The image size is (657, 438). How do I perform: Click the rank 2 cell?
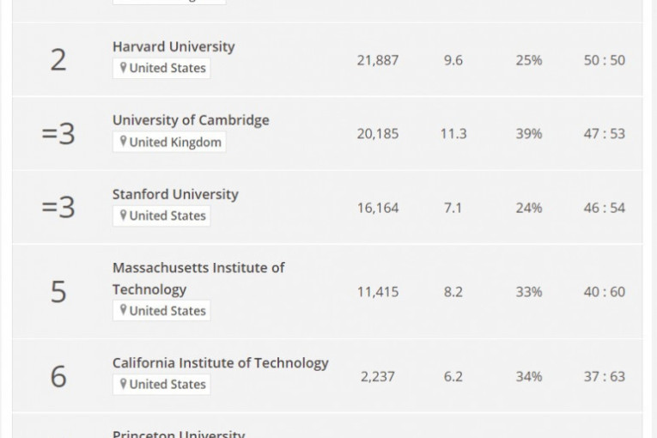coord(58,60)
